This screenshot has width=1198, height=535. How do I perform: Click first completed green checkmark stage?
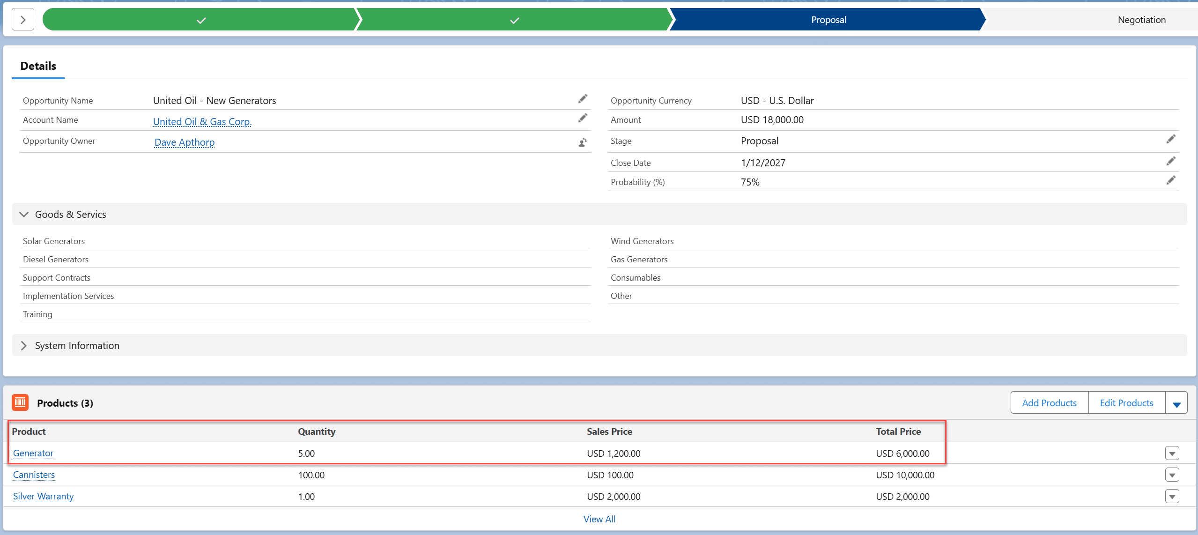click(x=201, y=20)
